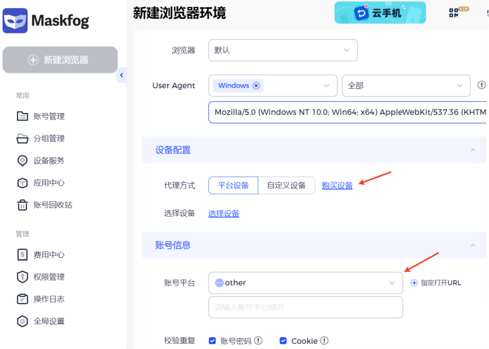Click the User Agent info icon
Viewport: 489px width, 349px height.
[x=481, y=85]
